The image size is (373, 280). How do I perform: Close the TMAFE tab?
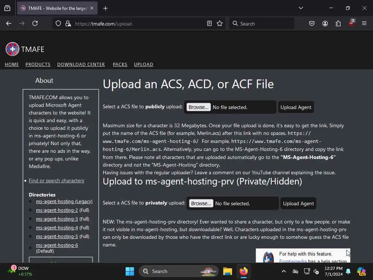[92, 8]
